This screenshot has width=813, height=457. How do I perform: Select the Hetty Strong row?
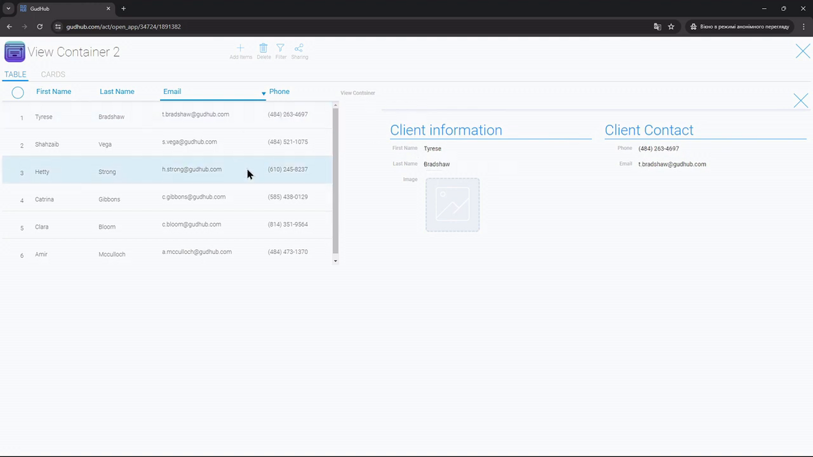(167, 170)
